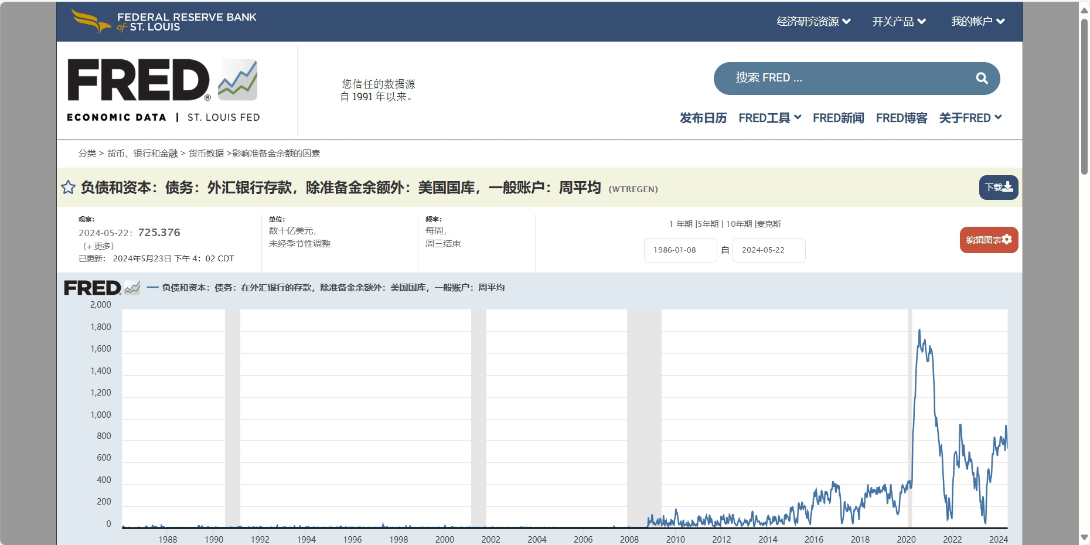1090x545 pixels.
Task: Go to 发布日历 release calendar
Action: tap(703, 118)
